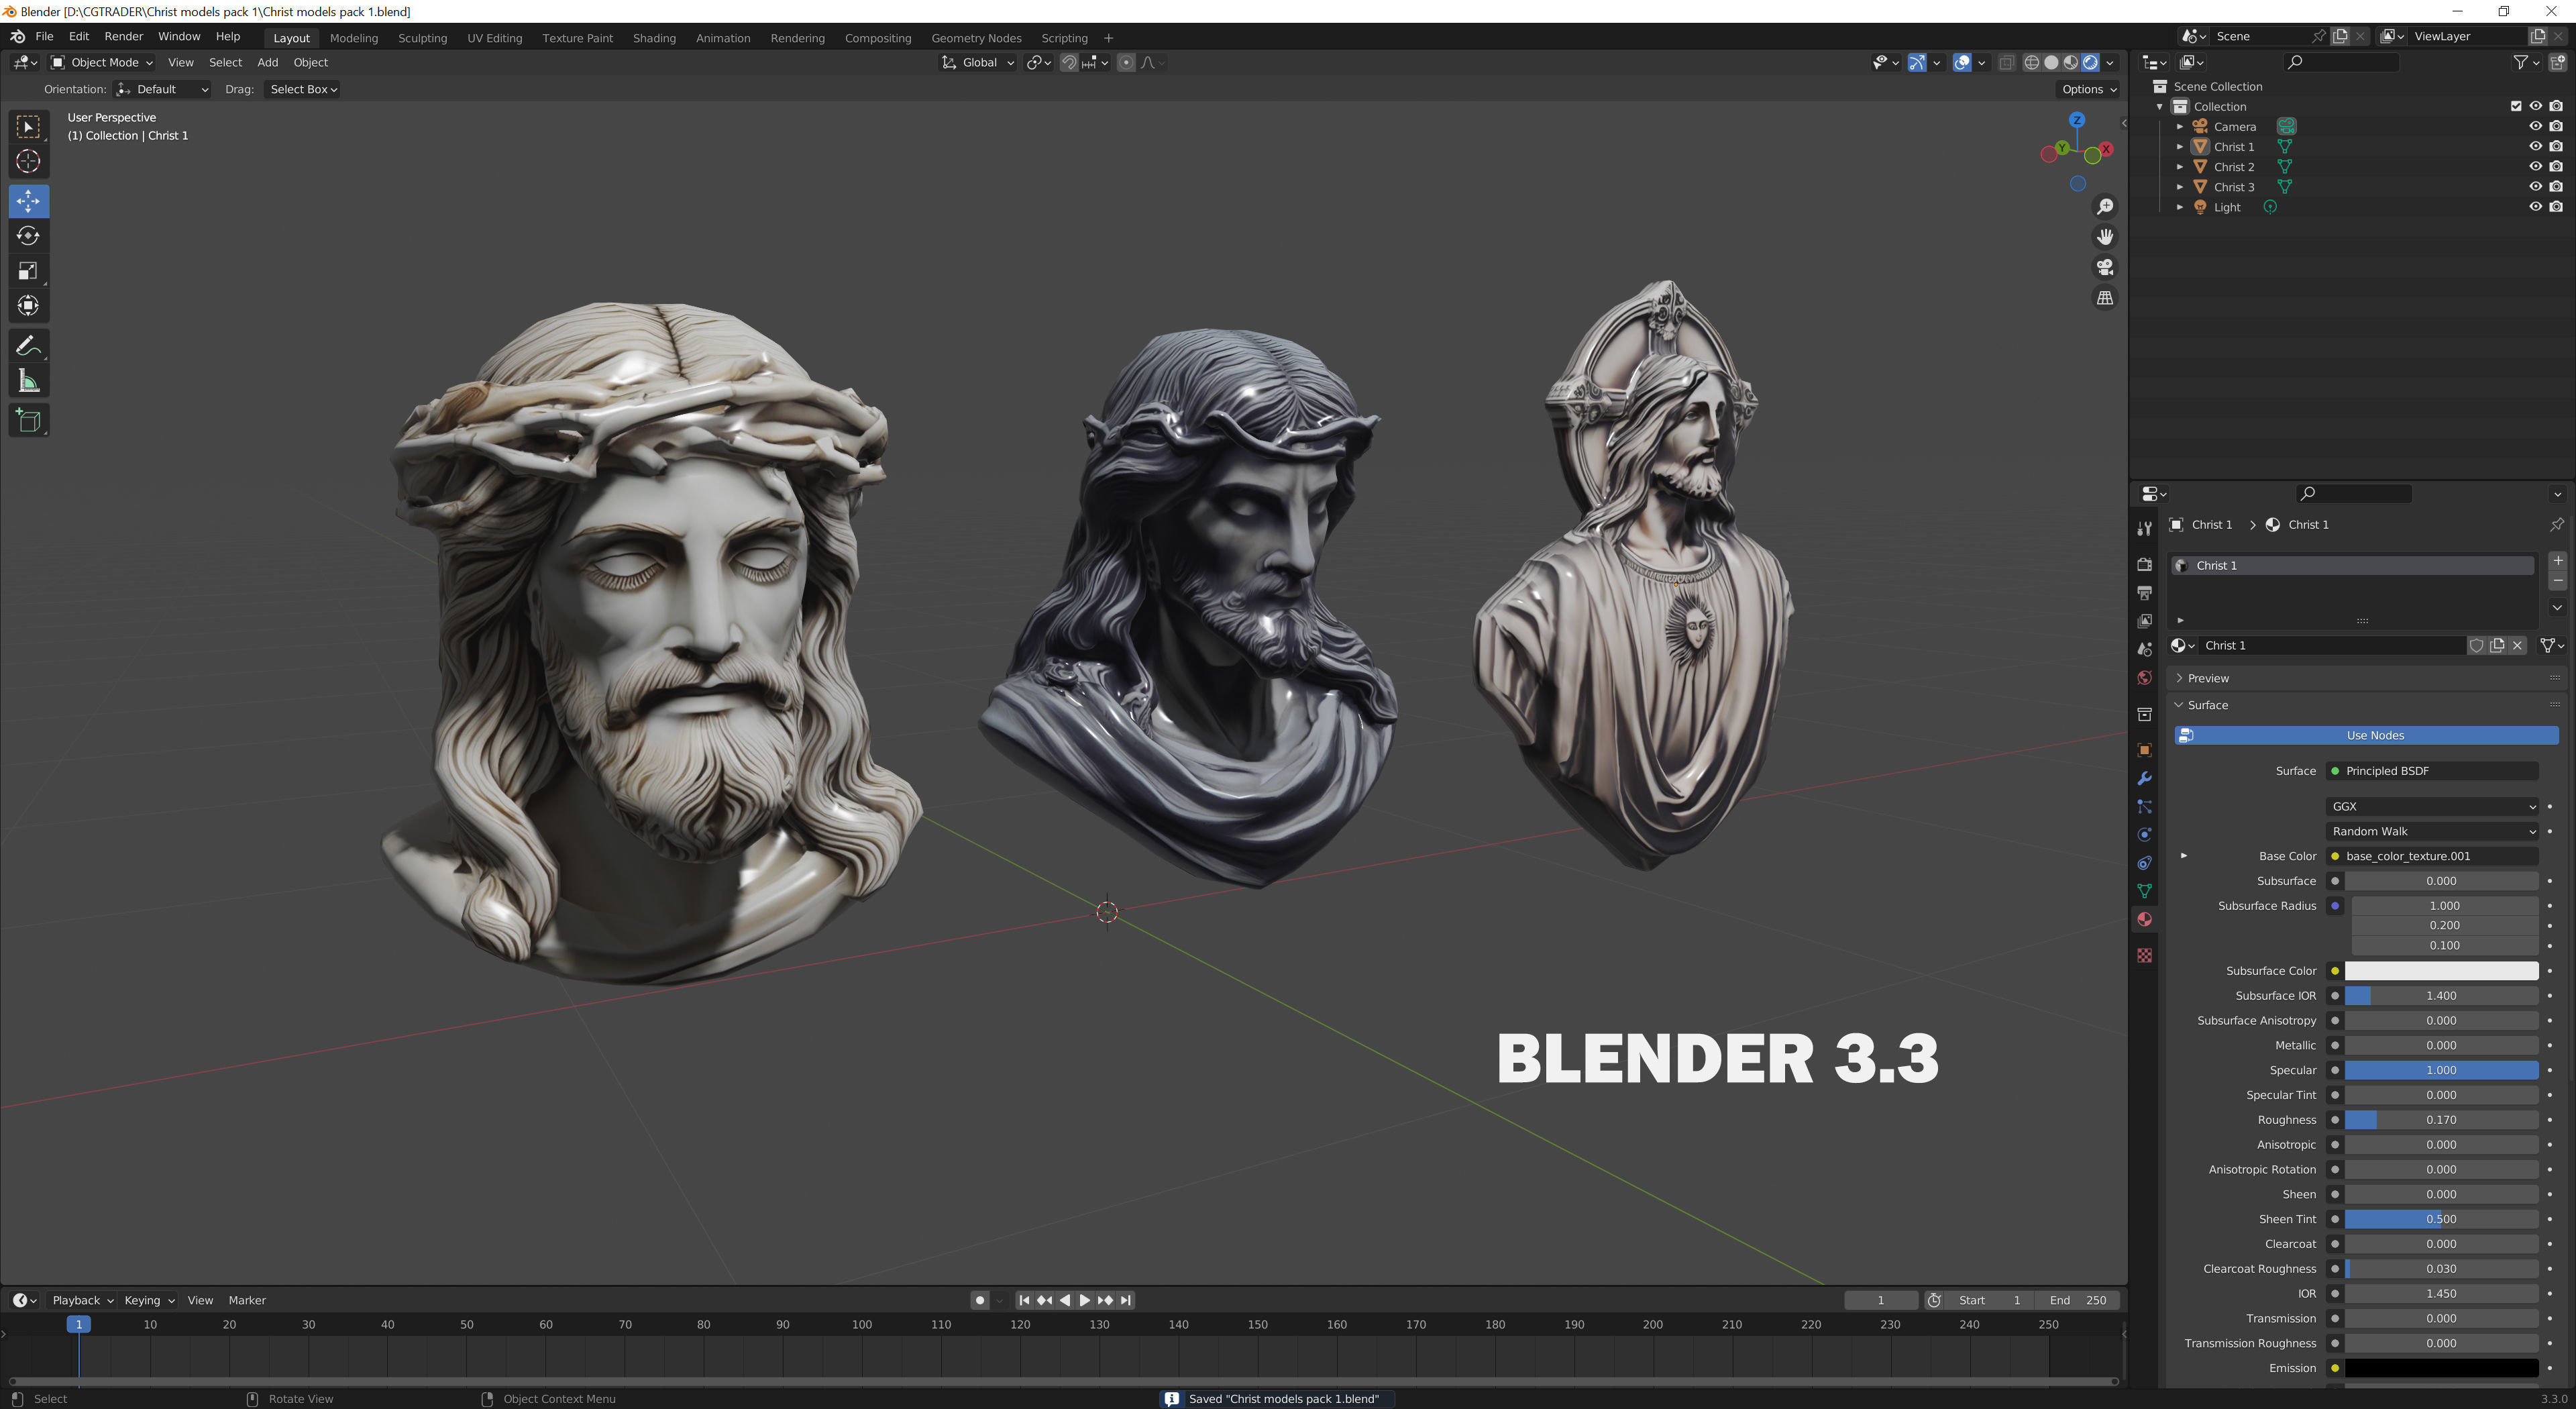The height and width of the screenshot is (1409, 2576).
Task: Uncheck the Collection exclude checkbox
Action: pyautogui.click(x=2516, y=106)
